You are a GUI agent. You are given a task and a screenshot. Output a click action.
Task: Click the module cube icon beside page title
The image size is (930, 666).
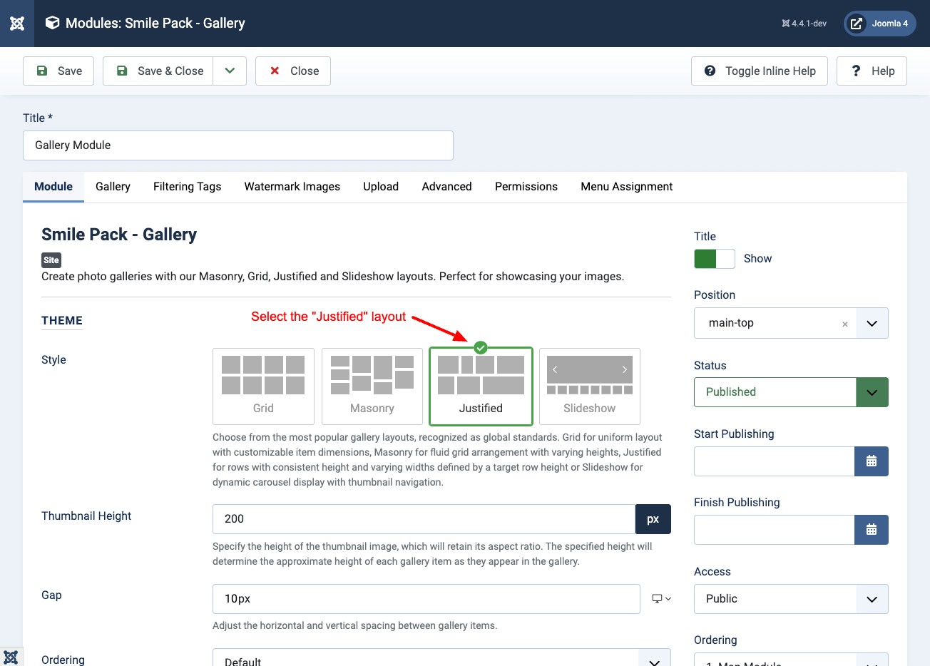52,23
